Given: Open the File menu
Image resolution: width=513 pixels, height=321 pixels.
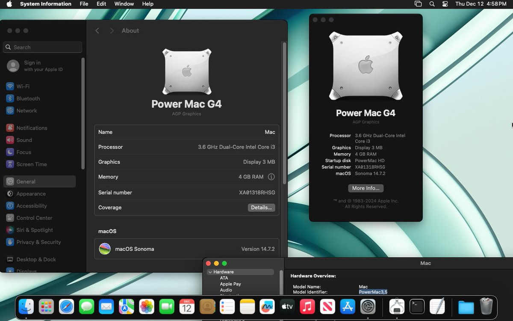Looking at the screenshot, I should (84, 4).
